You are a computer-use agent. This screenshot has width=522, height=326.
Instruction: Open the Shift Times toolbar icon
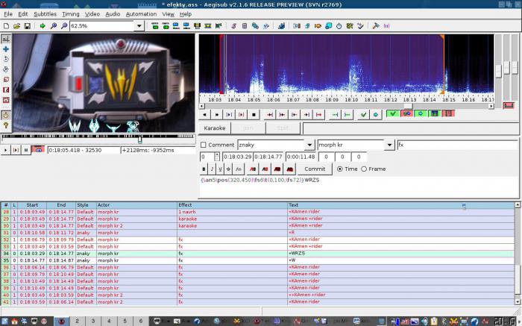click(x=297, y=25)
